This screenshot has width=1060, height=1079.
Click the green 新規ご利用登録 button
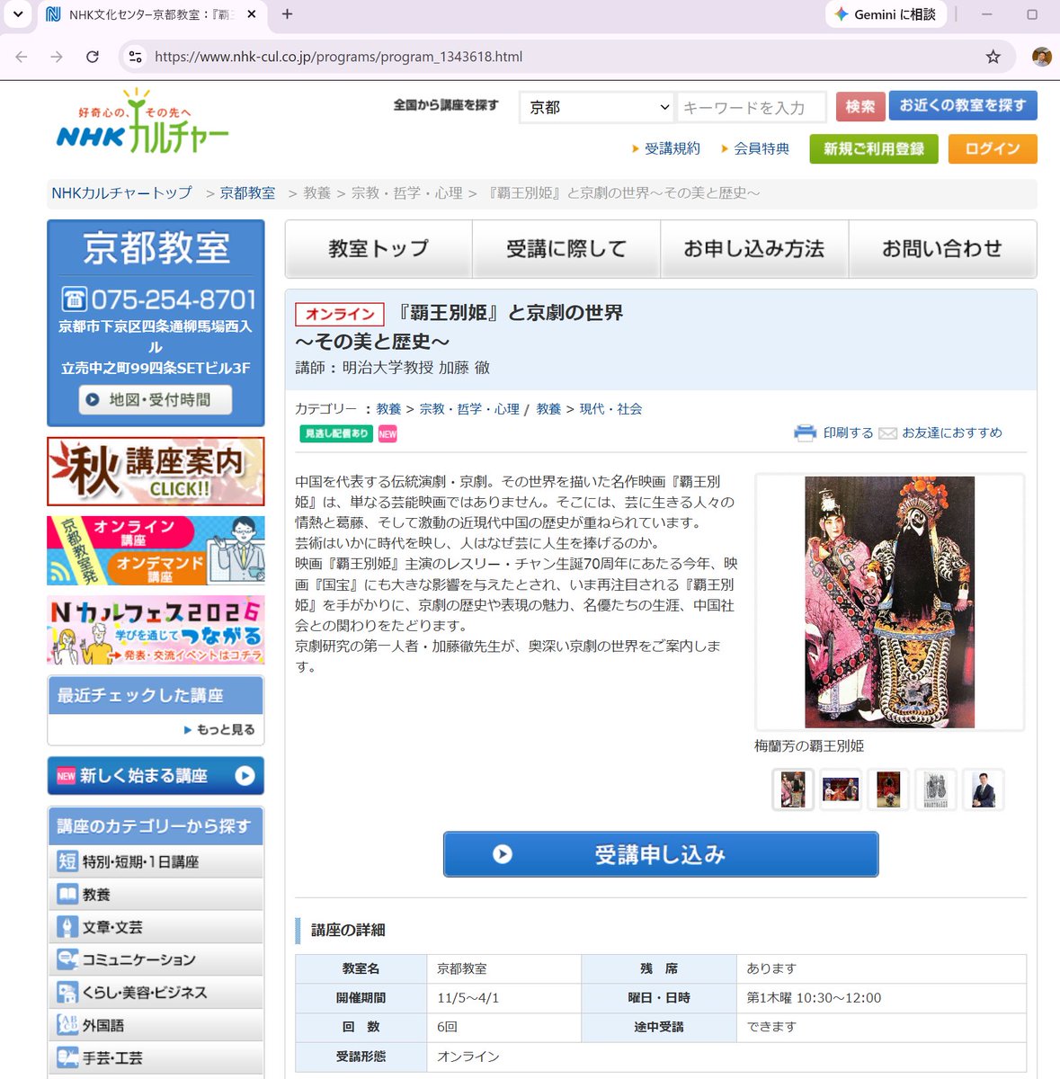tap(874, 148)
